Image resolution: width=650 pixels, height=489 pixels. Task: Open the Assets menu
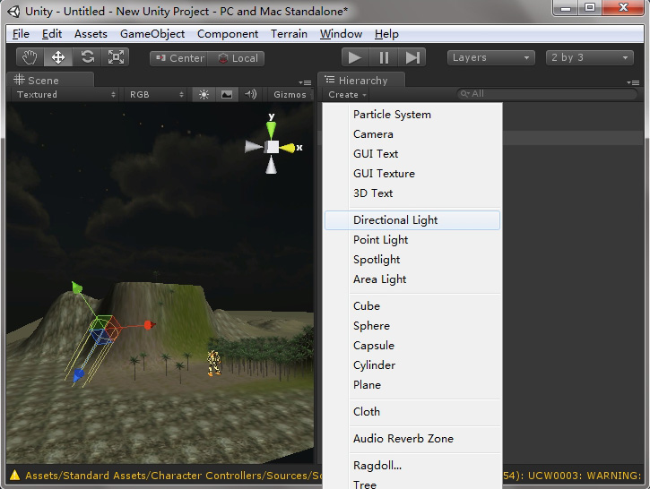point(91,33)
